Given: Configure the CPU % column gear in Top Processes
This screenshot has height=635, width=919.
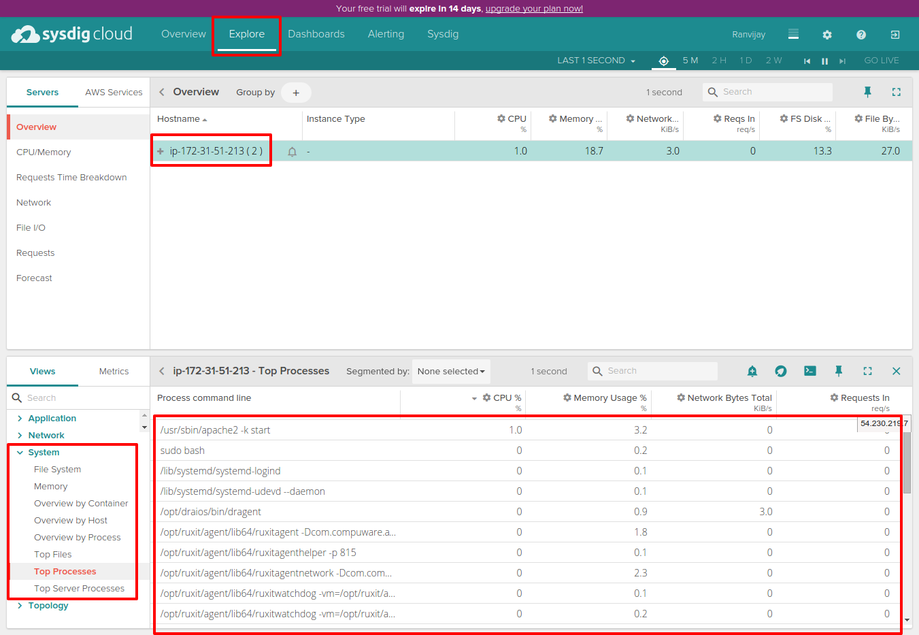Looking at the screenshot, I should [487, 397].
